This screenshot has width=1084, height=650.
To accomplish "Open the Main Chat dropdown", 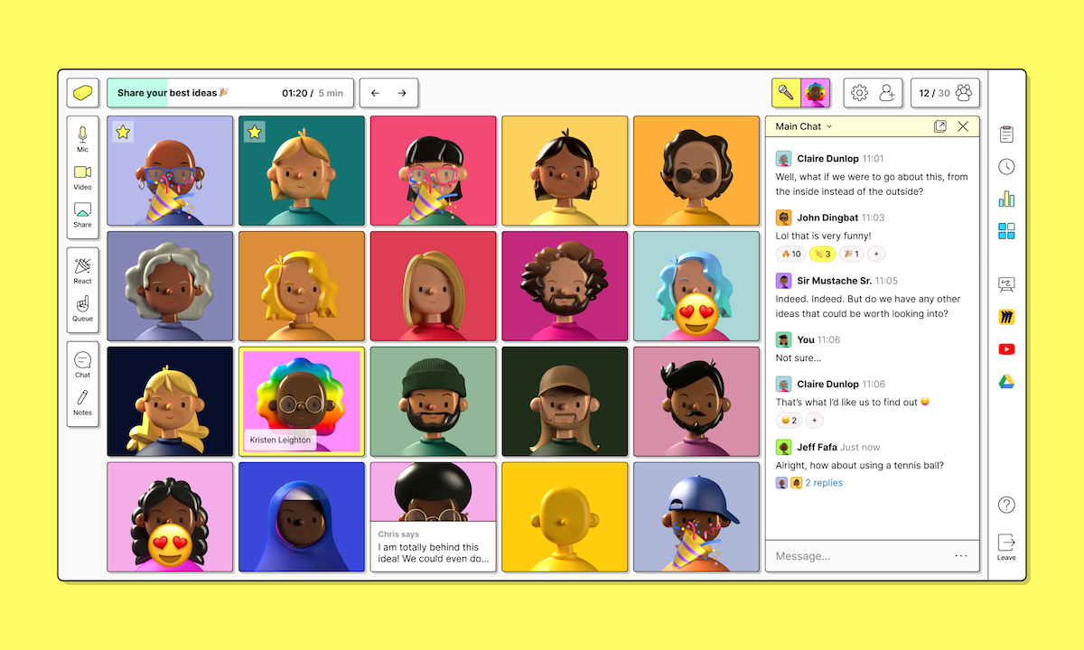I will (x=802, y=126).
